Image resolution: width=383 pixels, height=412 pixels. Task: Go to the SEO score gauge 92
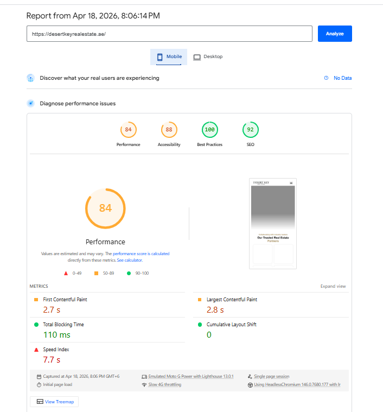coord(250,130)
